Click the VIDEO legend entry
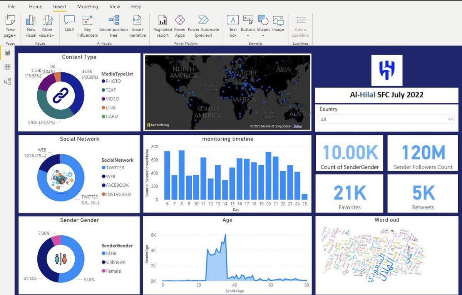462x295 pixels. point(110,99)
